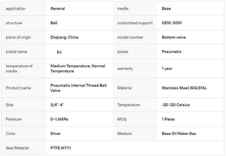Click the 'kx' brand name value

tap(59, 52)
